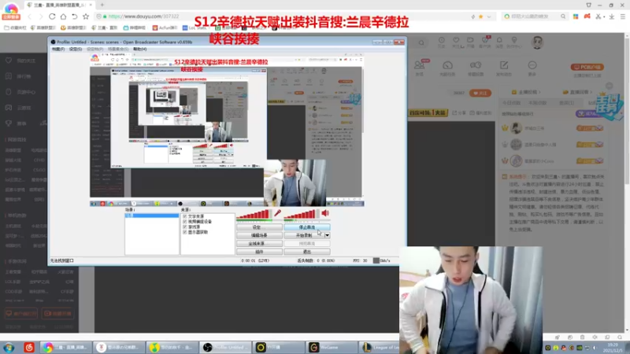Open Windows Start button
The width and height of the screenshot is (630, 354).
9,347
